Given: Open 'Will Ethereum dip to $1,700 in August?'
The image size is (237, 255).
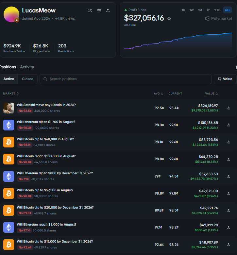Looking at the screenshot, I should point(46,122).
